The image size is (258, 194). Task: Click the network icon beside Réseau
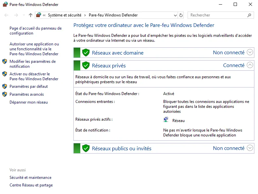[x=166, y=120]
